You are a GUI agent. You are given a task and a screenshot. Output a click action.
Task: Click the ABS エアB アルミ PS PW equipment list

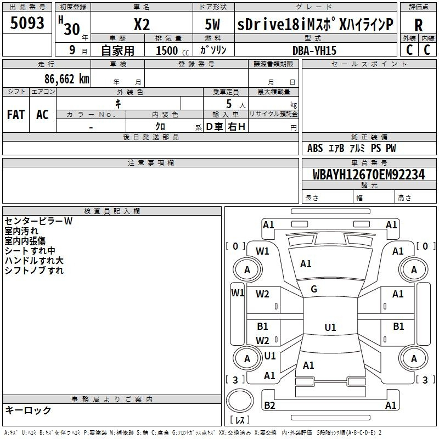coord(351,148)
